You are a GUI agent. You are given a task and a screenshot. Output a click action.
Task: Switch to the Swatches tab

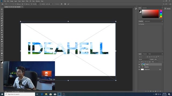[145, 8]
